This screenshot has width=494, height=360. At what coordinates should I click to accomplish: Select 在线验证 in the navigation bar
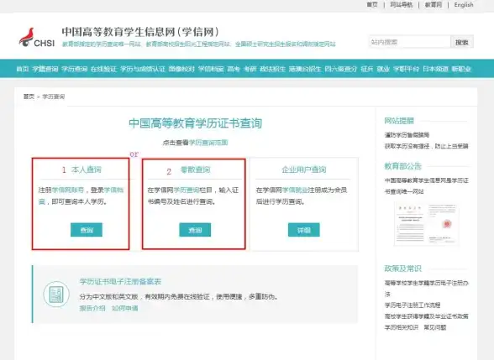(x=103, y=69)
